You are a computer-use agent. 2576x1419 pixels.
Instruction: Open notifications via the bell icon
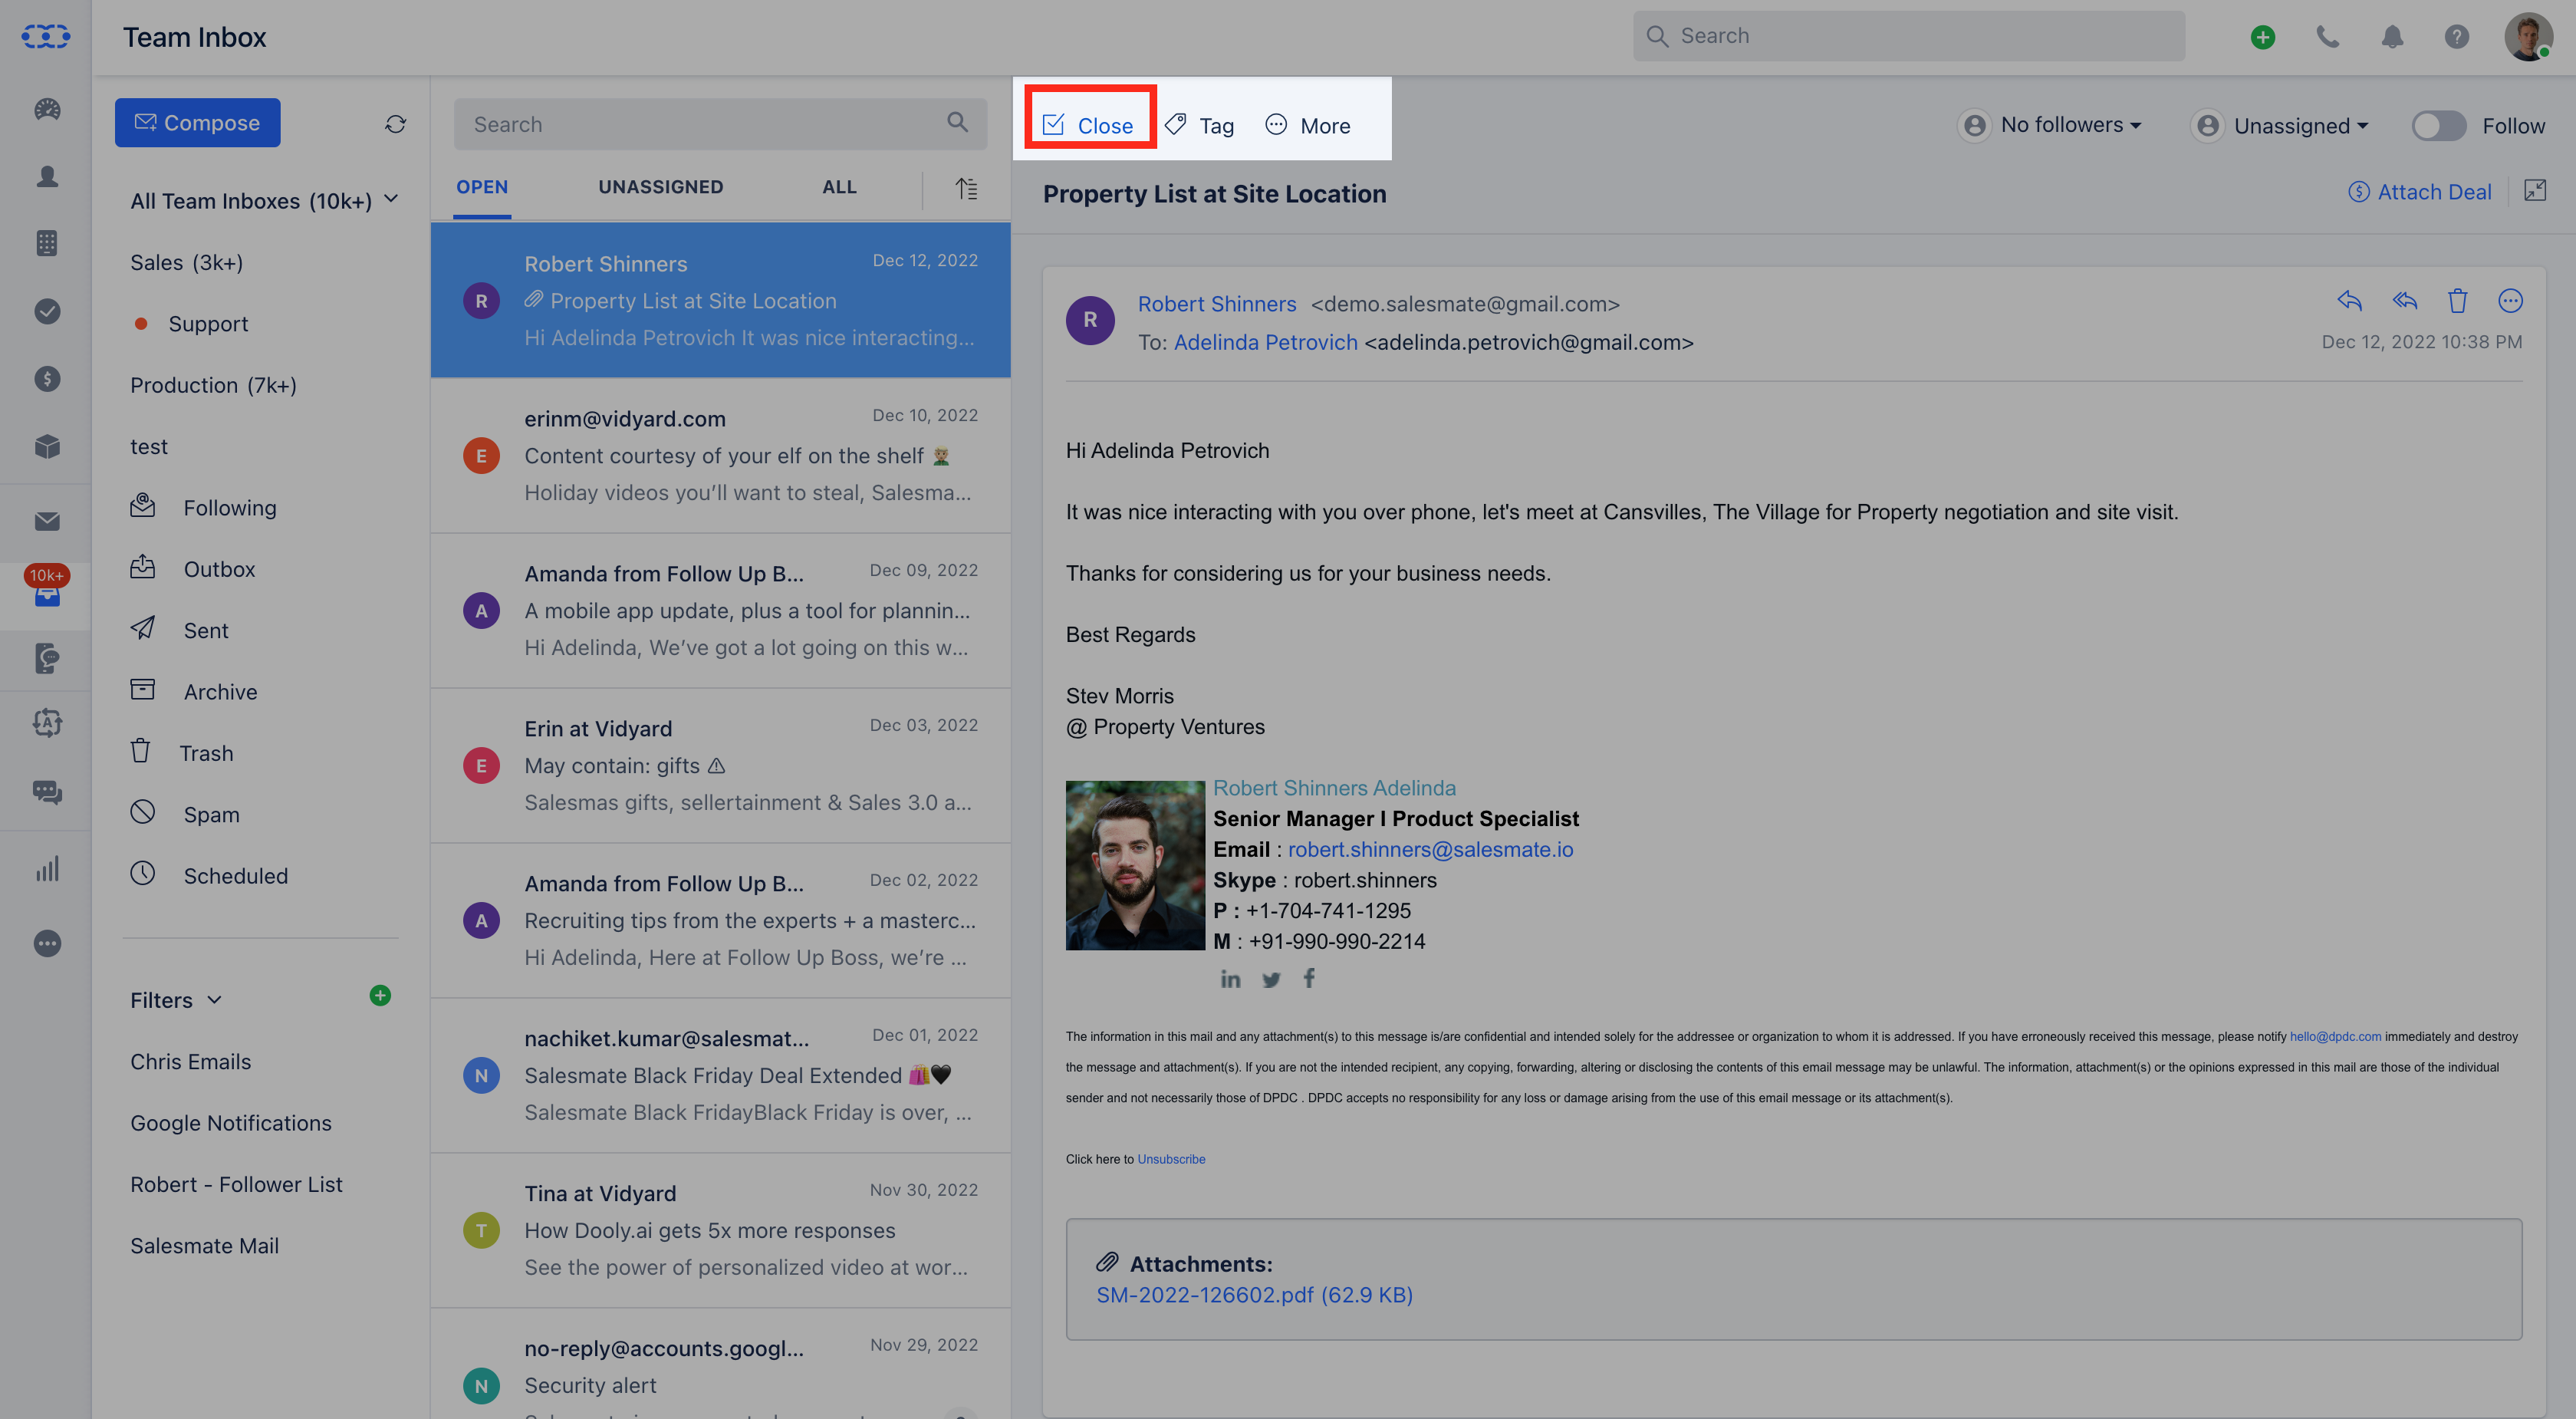coord(2392,37)
